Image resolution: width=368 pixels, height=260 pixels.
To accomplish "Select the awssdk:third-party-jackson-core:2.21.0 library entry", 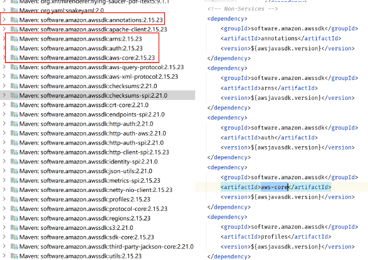I will (x=106, y=247).
